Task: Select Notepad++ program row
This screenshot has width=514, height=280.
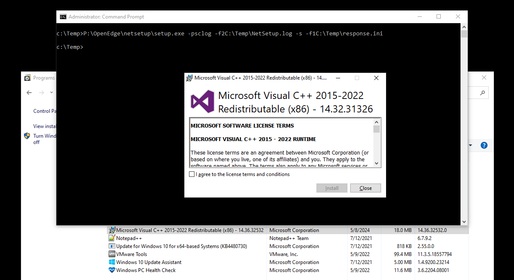Action: pos(288,238)
